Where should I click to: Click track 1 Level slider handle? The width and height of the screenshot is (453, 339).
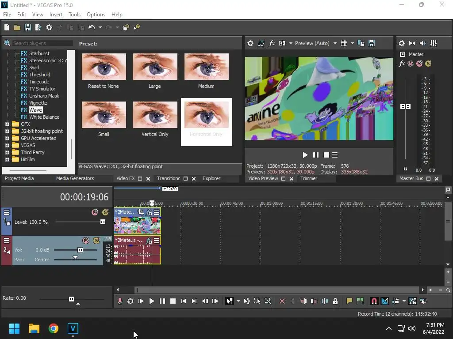click(103, 222)
